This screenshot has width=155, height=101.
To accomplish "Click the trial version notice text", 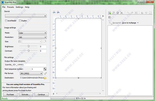I will tap(25, 84).
